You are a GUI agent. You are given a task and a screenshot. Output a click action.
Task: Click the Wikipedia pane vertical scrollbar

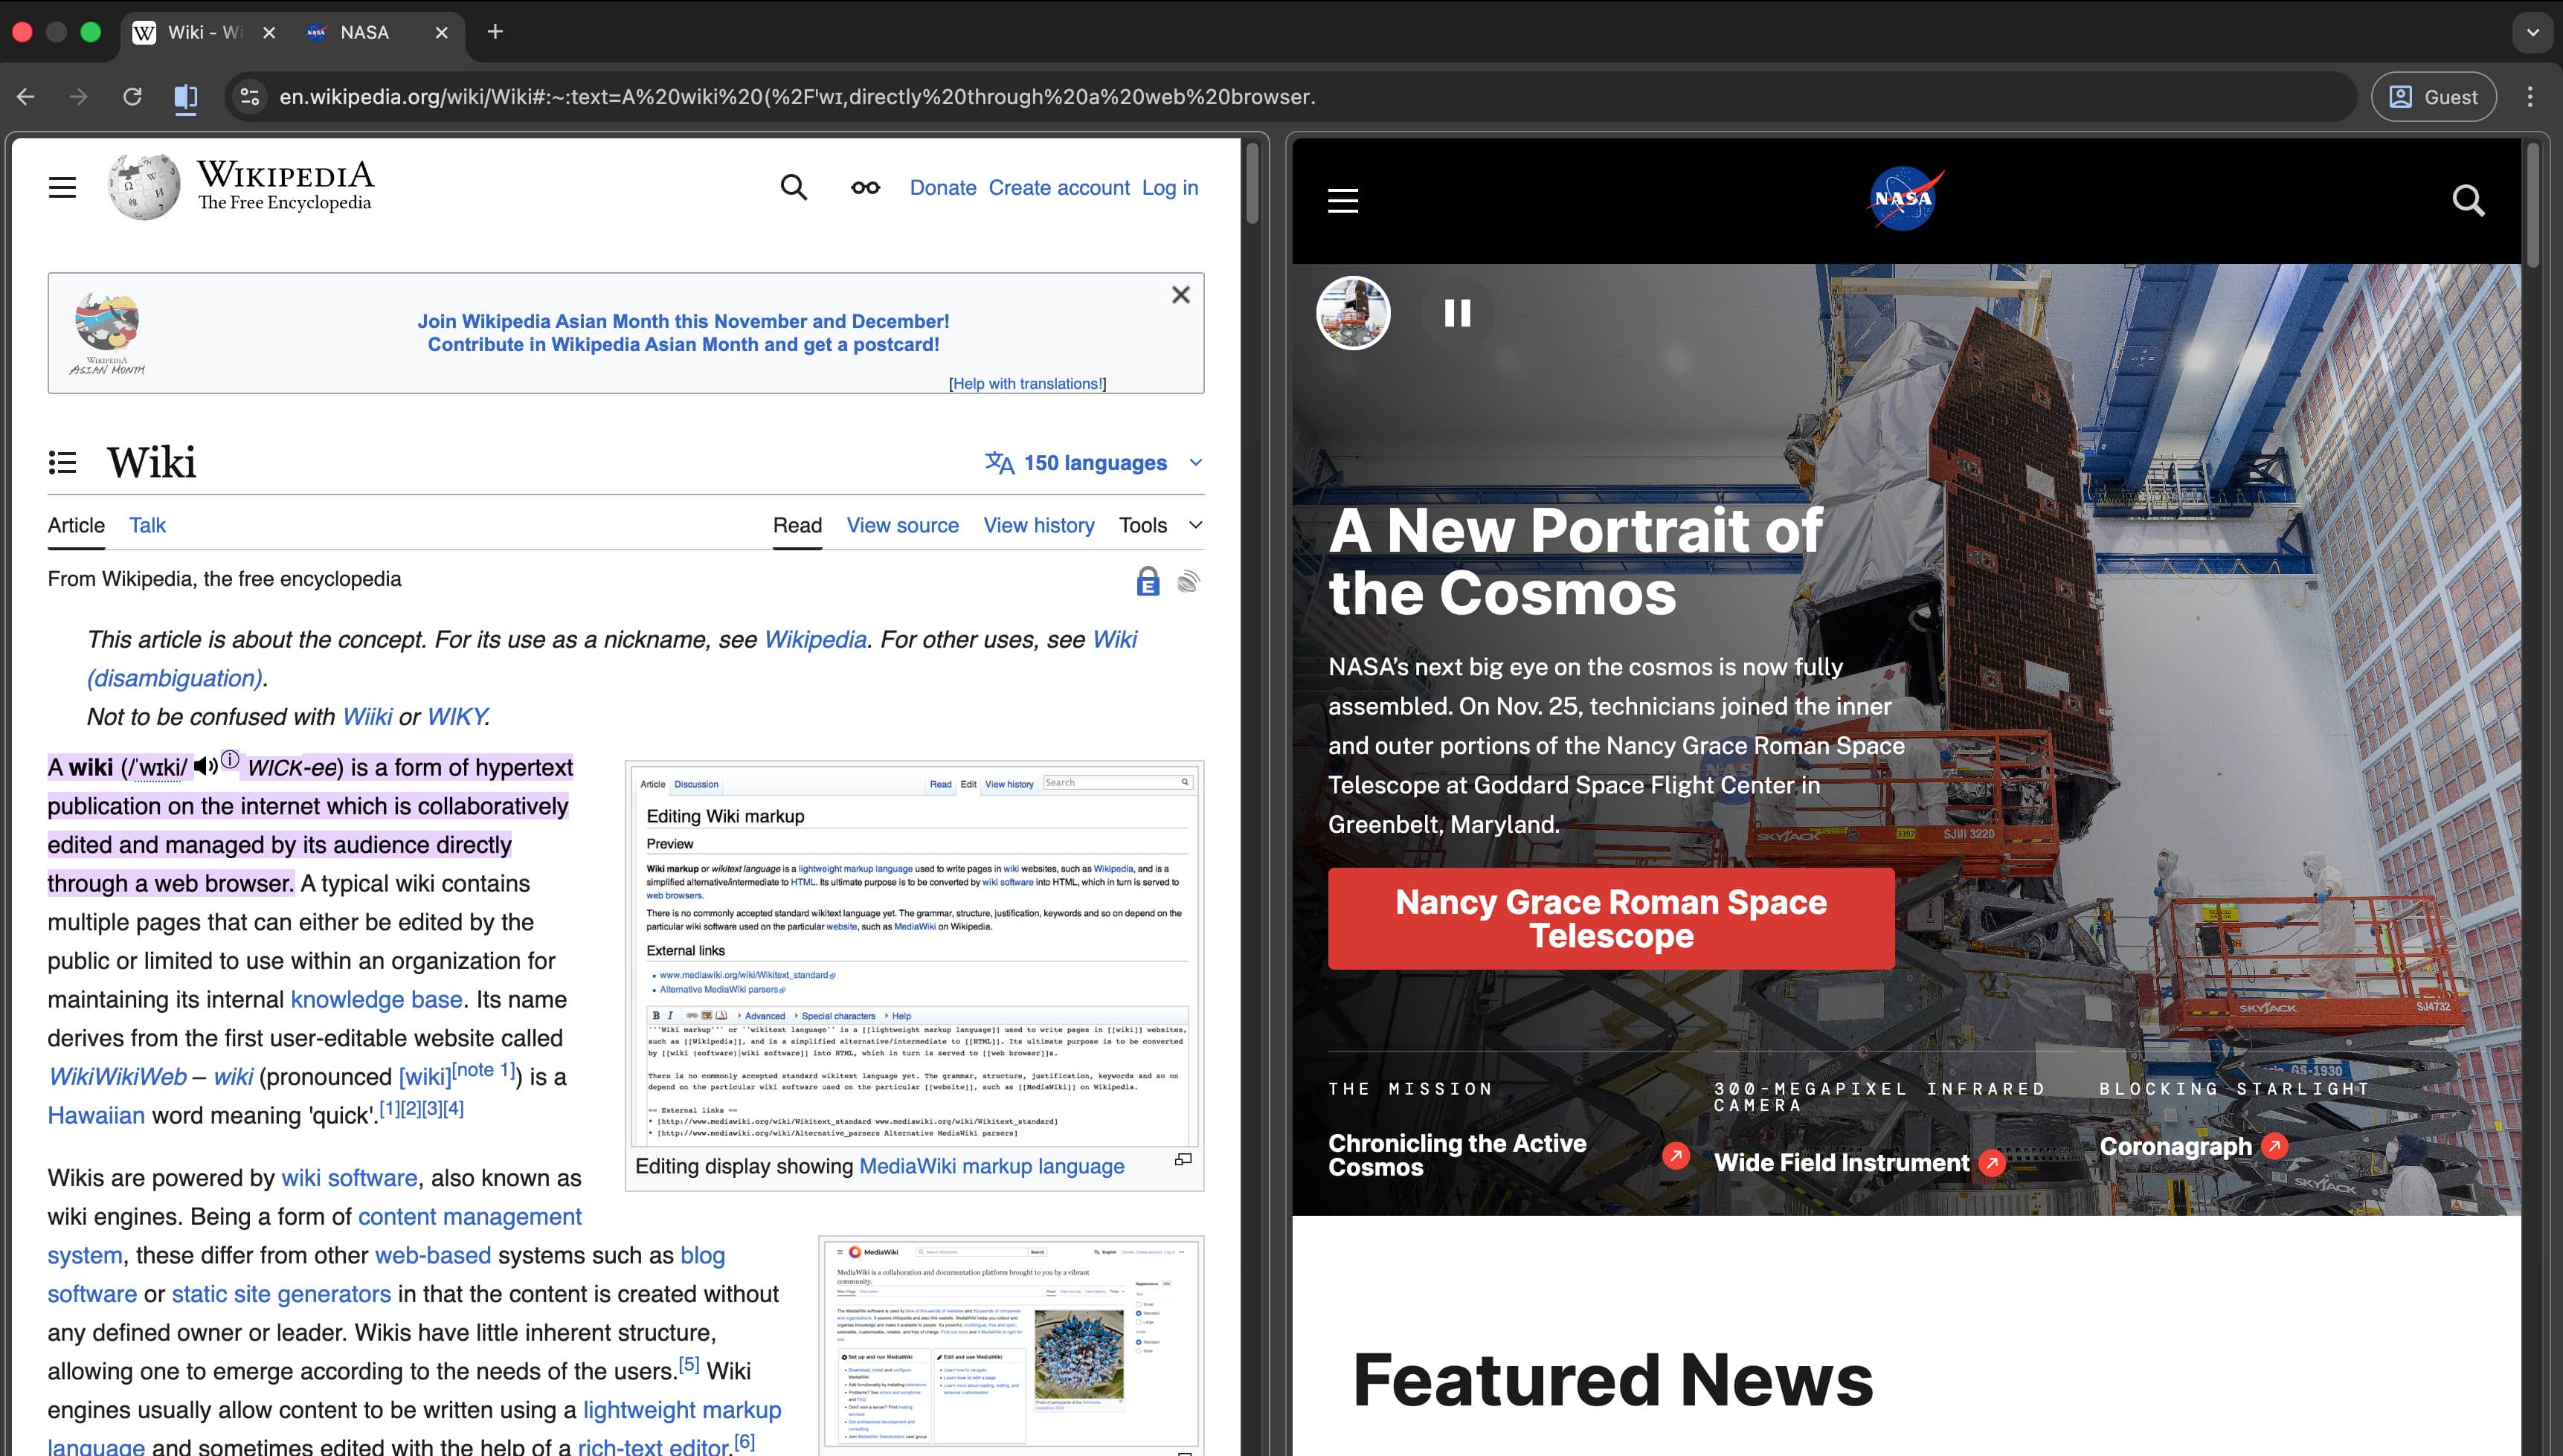1252,183
